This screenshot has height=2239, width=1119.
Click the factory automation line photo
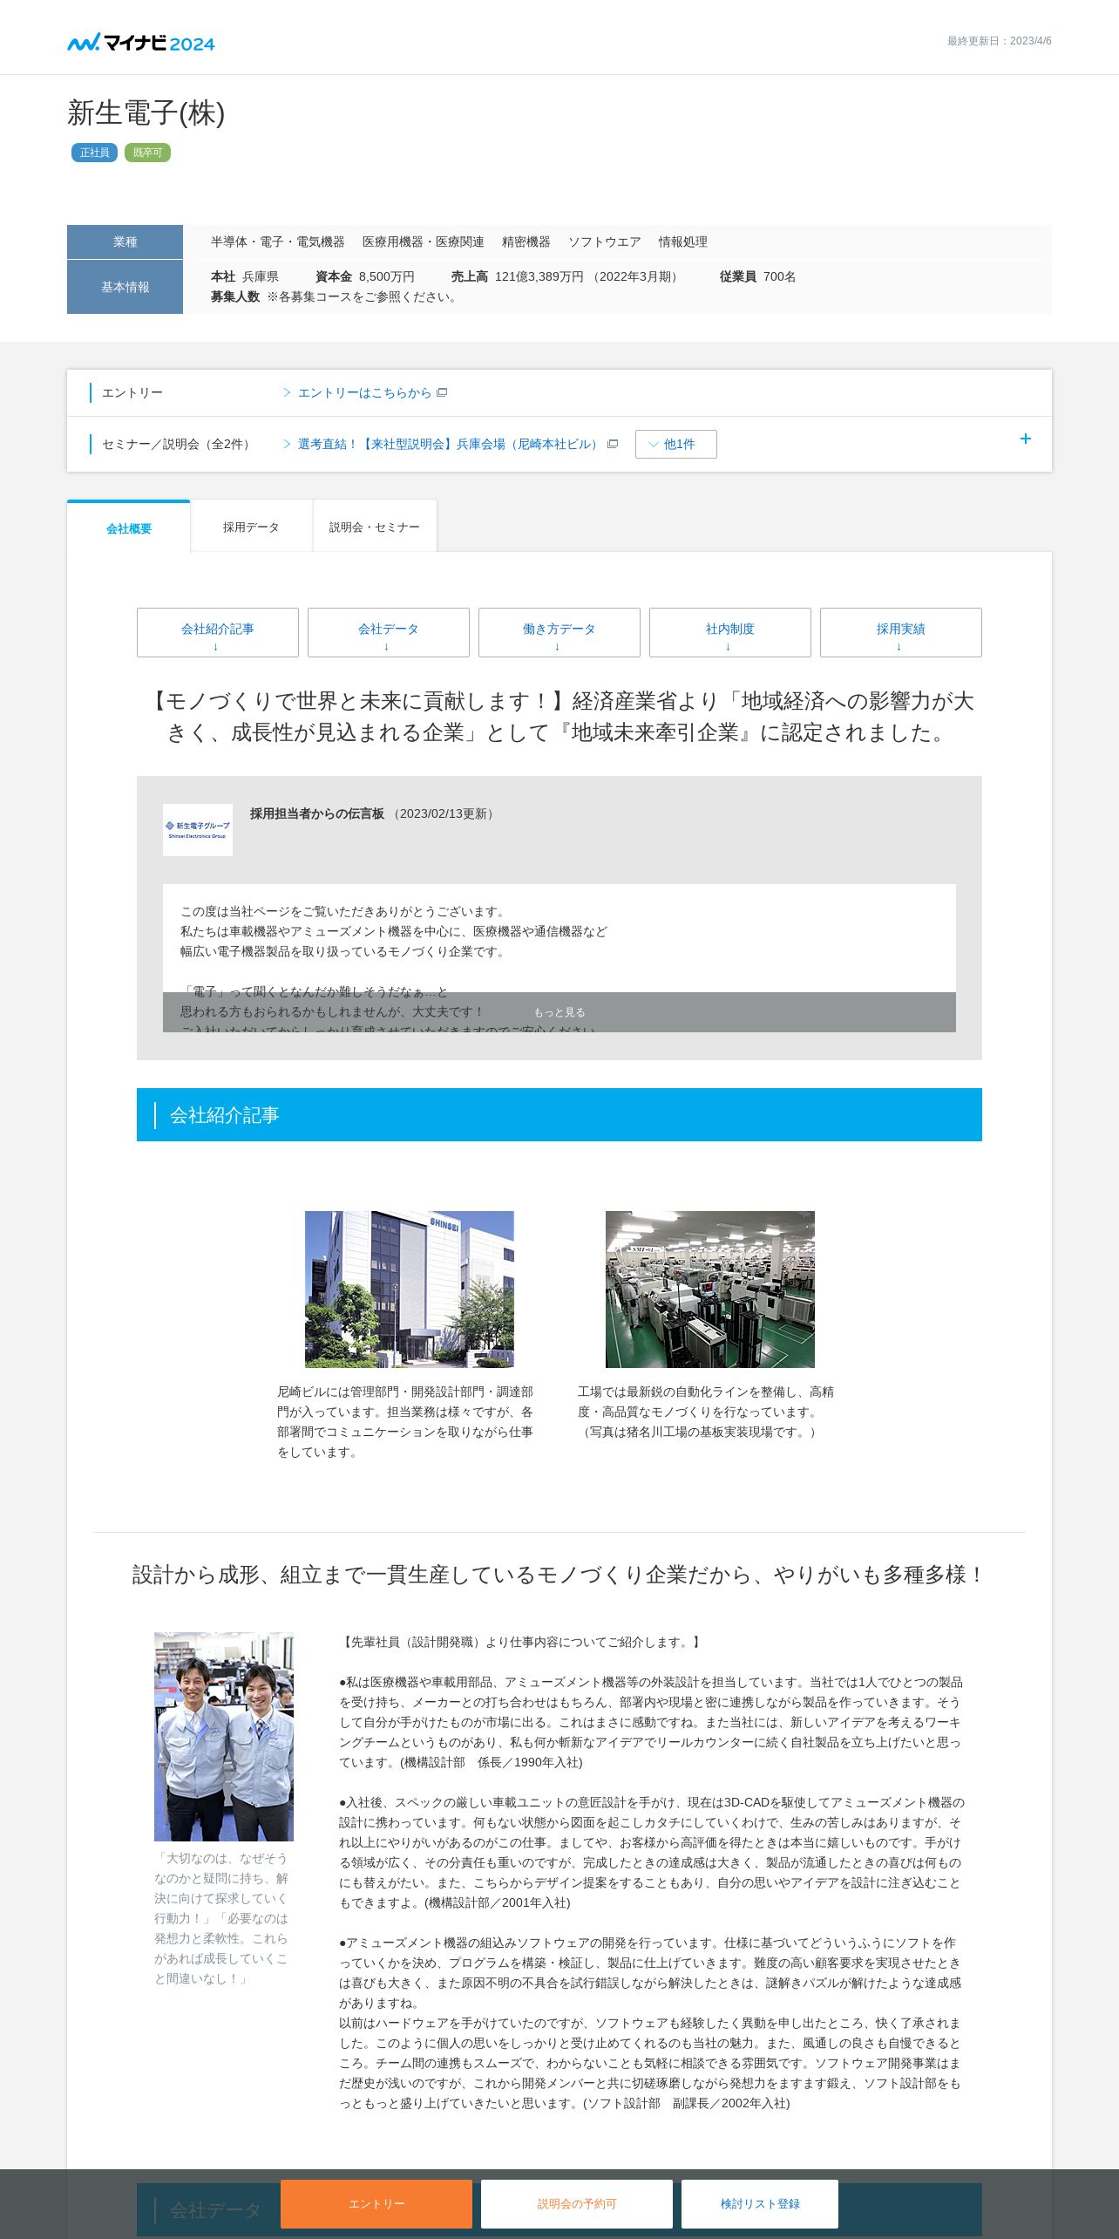point(710,1289)
